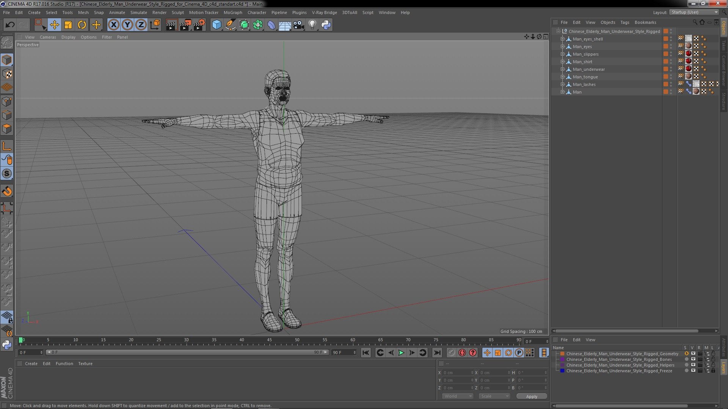Click the Subdivision Surface generator icon
The image size is (728, 409).
pyautogui.click(x=244, y=25)
